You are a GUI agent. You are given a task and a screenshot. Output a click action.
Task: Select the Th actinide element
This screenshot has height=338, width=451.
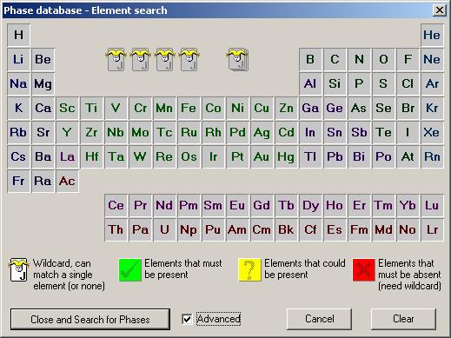click(116, 229)
